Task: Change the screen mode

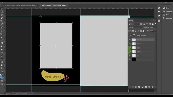Action: click(2, 84)
